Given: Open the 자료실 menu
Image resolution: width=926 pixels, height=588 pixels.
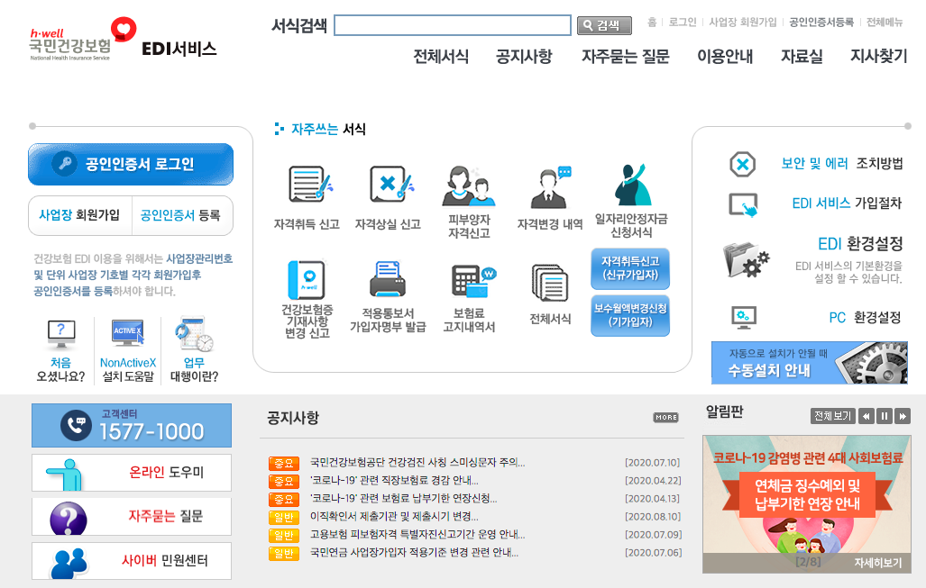Looking at the screenshot, I should (800, 56).
